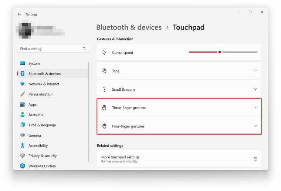
Task: Click the back arrow in the title bar
Action: [19, 14]
